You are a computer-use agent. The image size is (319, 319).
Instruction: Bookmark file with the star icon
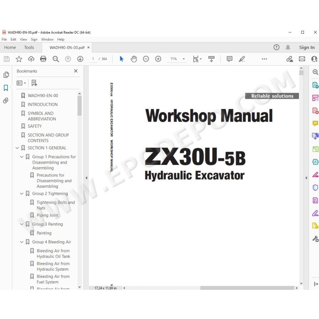click(x=19, y=59)
